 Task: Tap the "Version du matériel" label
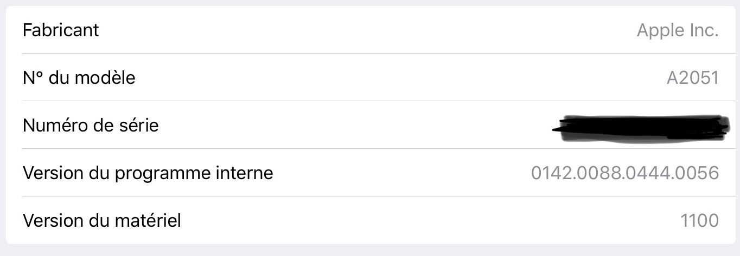pos(101,221)
